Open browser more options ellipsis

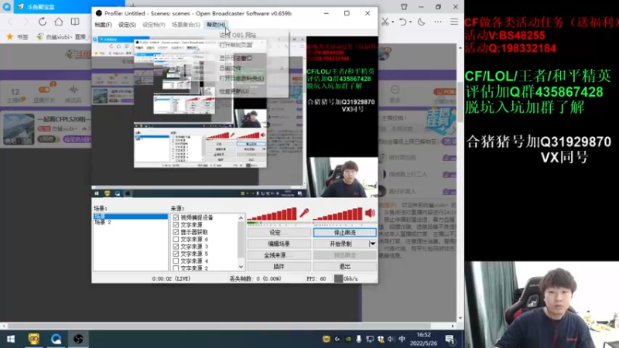tap(438, 22)
